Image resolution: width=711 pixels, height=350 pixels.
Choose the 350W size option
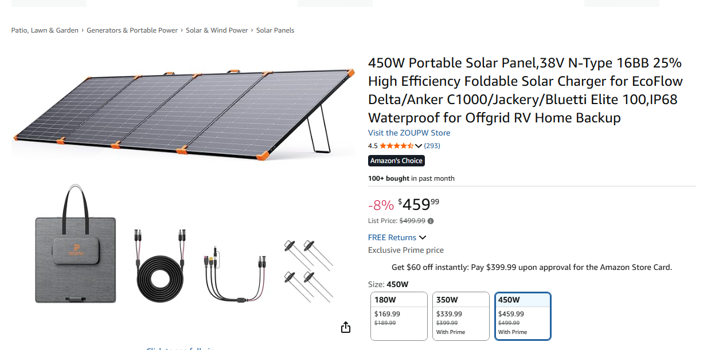(x=460, y=316)
